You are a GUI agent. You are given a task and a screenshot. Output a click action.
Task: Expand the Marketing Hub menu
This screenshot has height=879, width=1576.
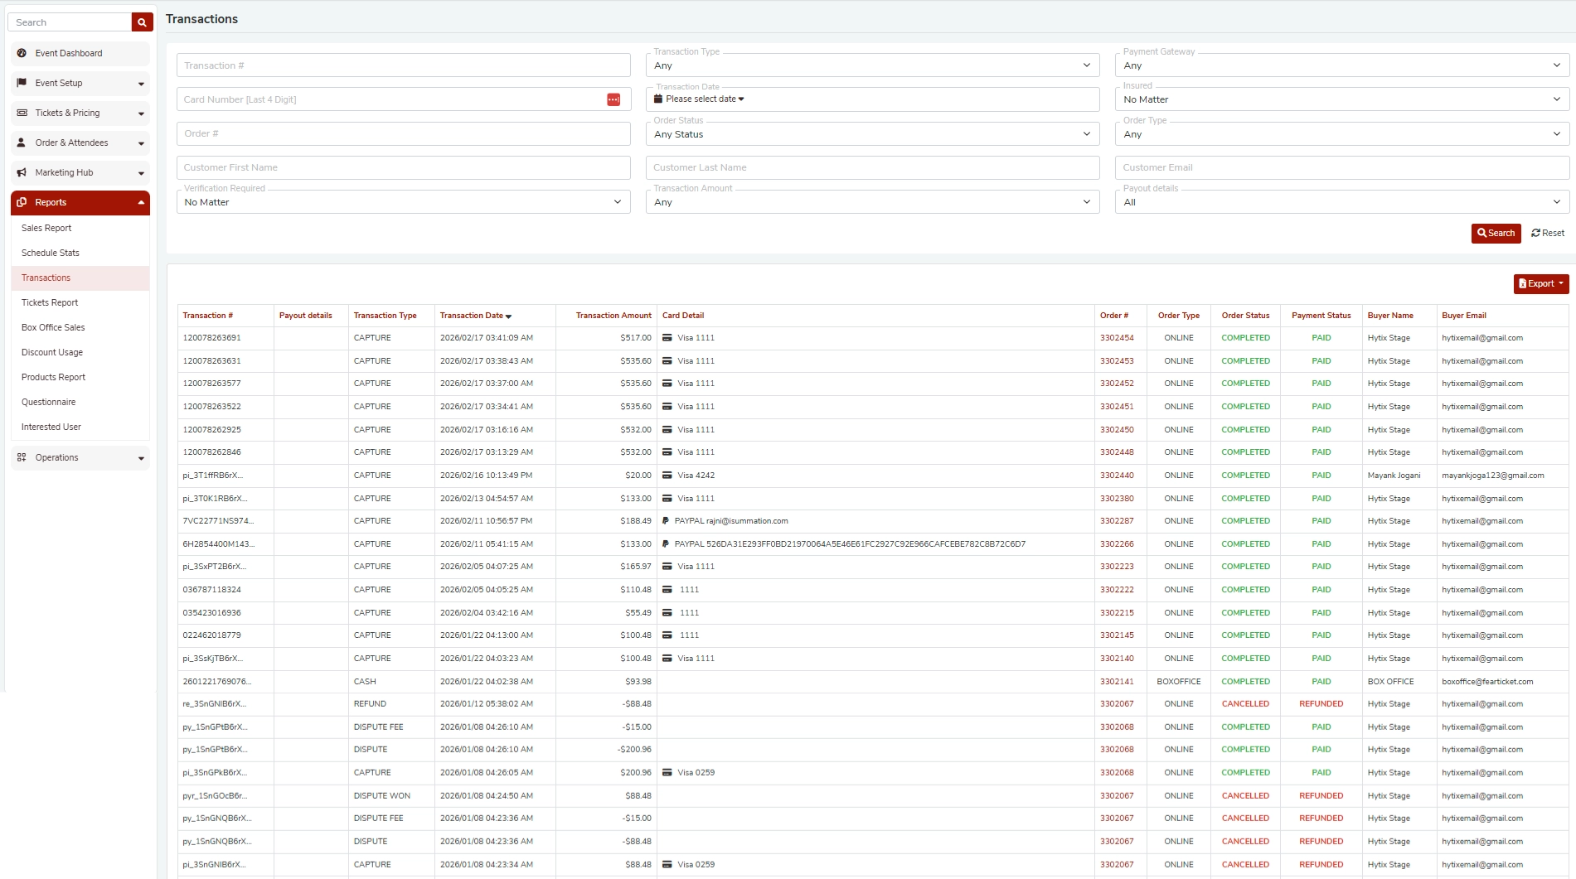point(80,172)
